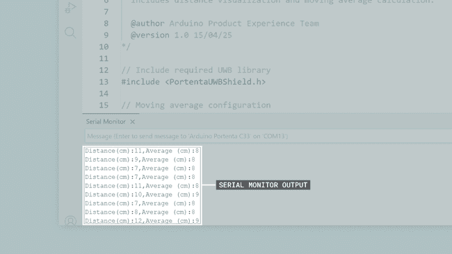The height and width of the screenshot is (254, 452).
Task: Focus the serial message input field
Action: point(268,136)
